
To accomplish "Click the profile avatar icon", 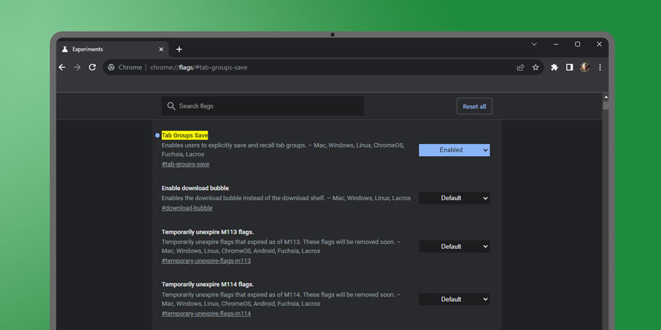I will coord(585,67).
